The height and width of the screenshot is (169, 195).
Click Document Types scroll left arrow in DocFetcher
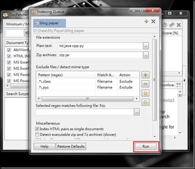[x=8, y=86]
